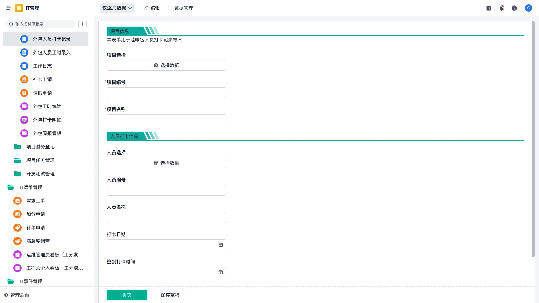Submit the form with 提交 button

[127, 295]
